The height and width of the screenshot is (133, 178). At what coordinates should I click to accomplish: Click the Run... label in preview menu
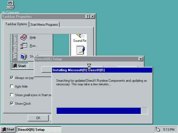click(x=34, y=46)
